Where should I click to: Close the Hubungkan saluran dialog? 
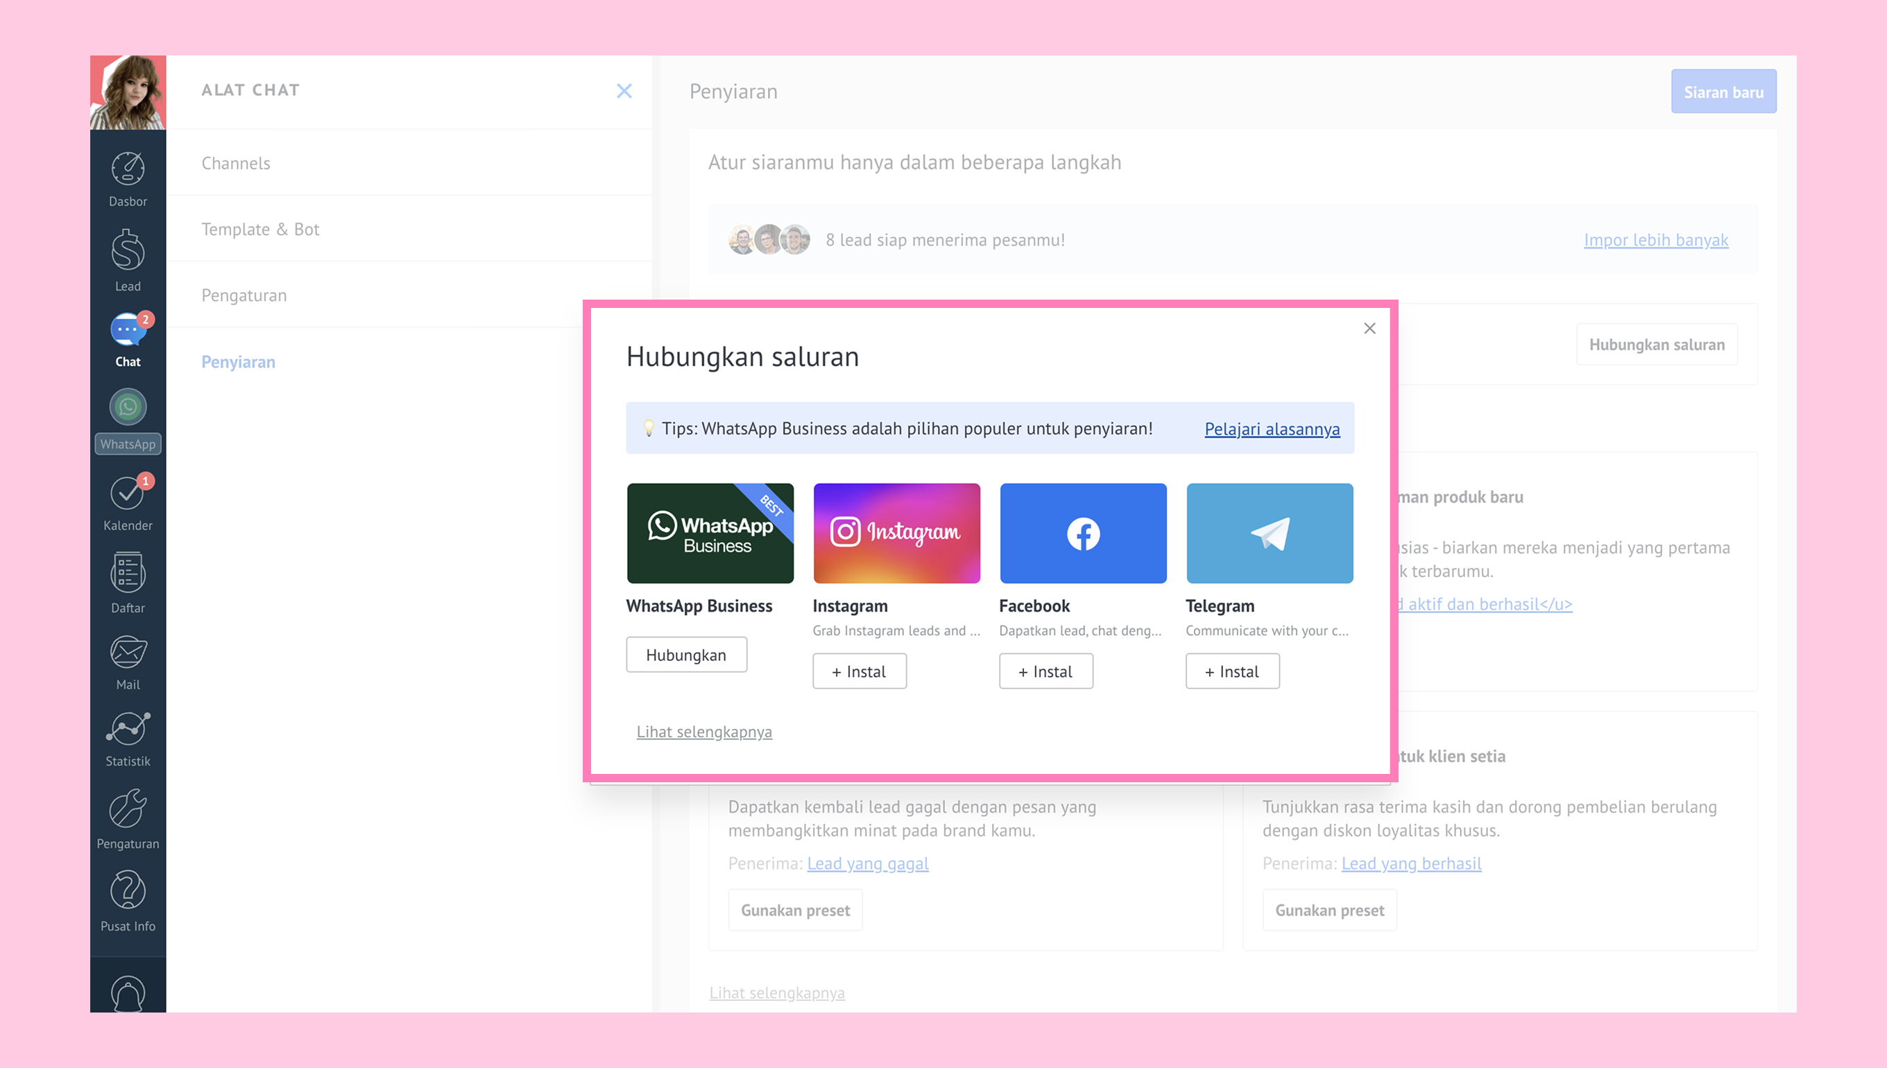[x=1369, y=329]
